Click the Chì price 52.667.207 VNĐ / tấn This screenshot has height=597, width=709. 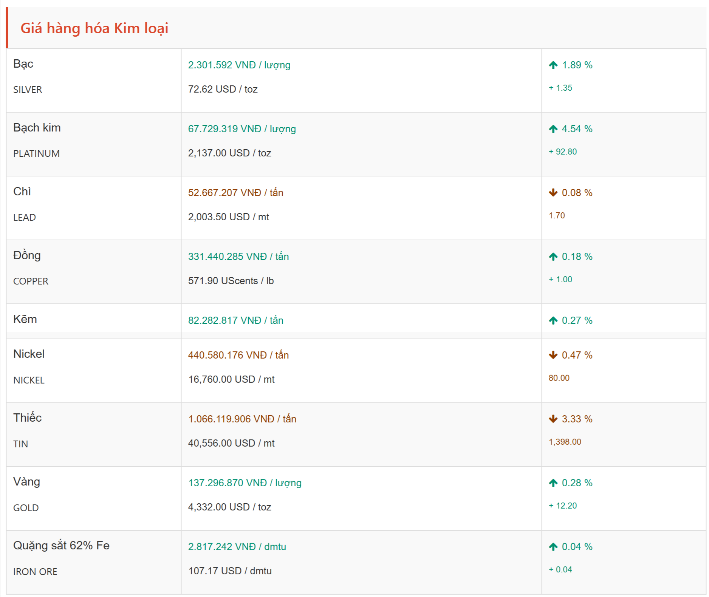tap(235, 193)
